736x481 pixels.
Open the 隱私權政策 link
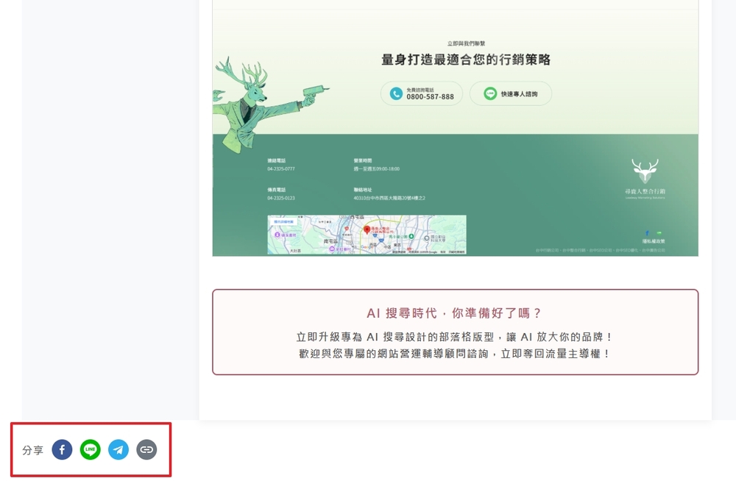click(653, 241)
